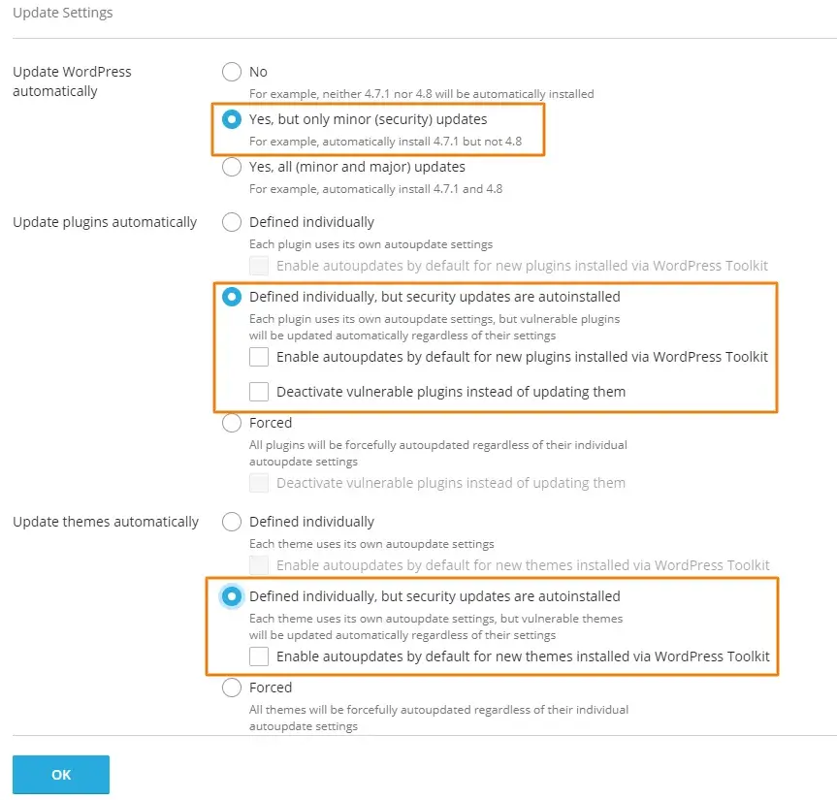The width and height of the screenshot is (837, 800).
Task: Click the "Update plugins automatically" label
Action: [105, 222]
